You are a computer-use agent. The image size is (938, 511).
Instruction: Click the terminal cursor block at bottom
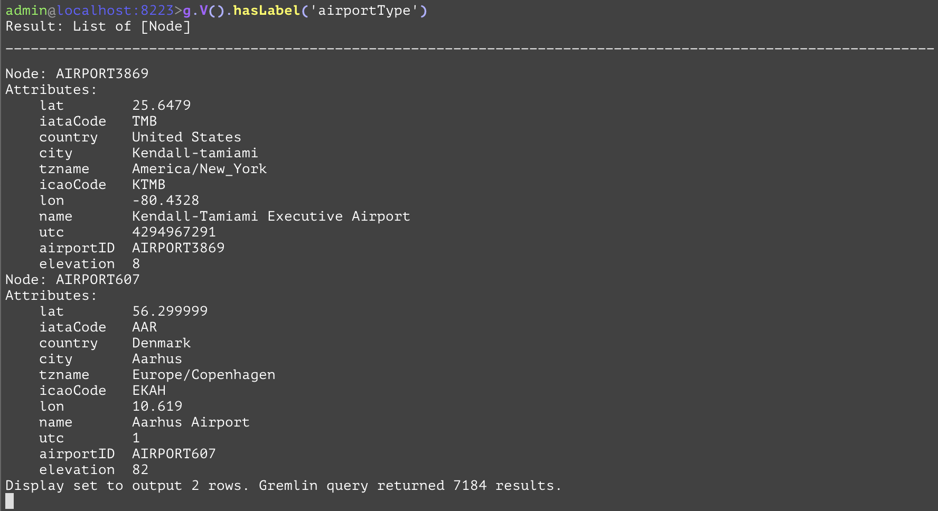10,501
